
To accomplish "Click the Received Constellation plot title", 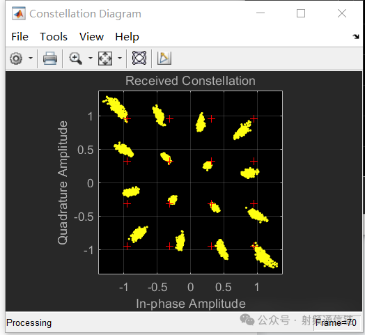I will point(190,81).
